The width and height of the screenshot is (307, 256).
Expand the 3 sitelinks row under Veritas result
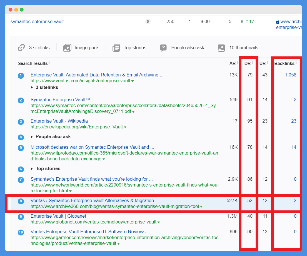[32, 87]
